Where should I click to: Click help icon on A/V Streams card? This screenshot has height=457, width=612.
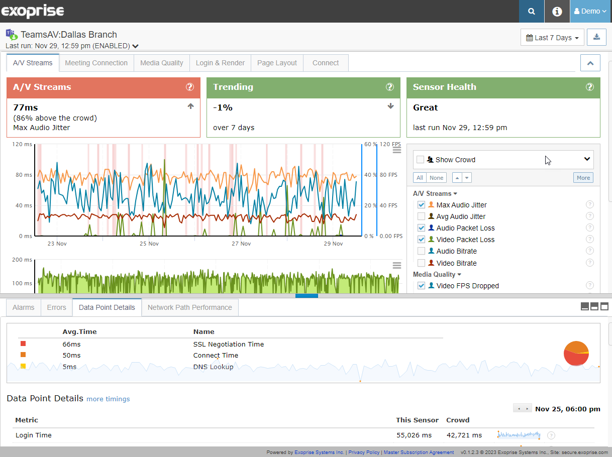tap(190, 87)
